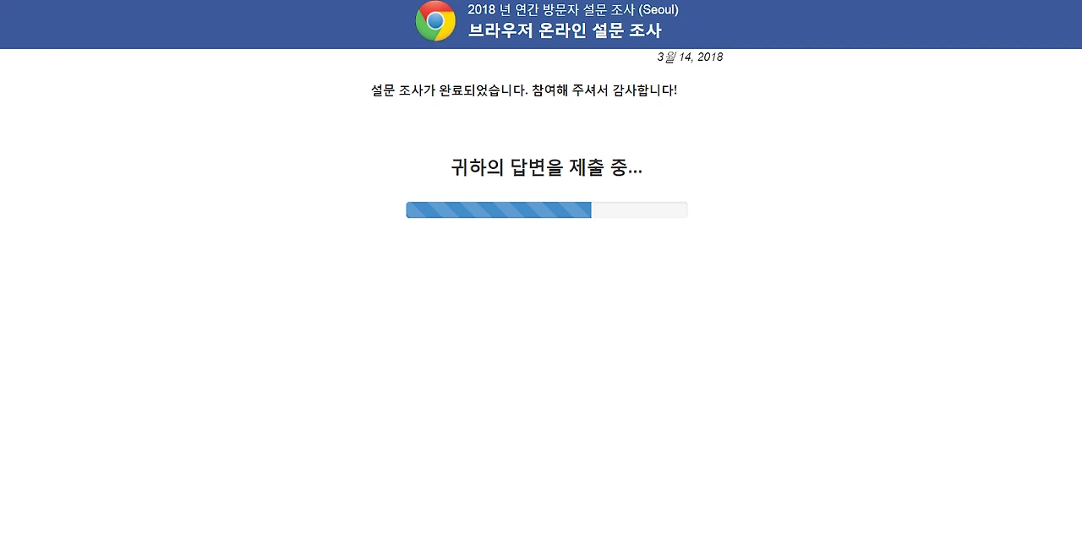Click the '3월' month in the date
This screenshot has height=551, width=1082.
click(x=666, y=57)
